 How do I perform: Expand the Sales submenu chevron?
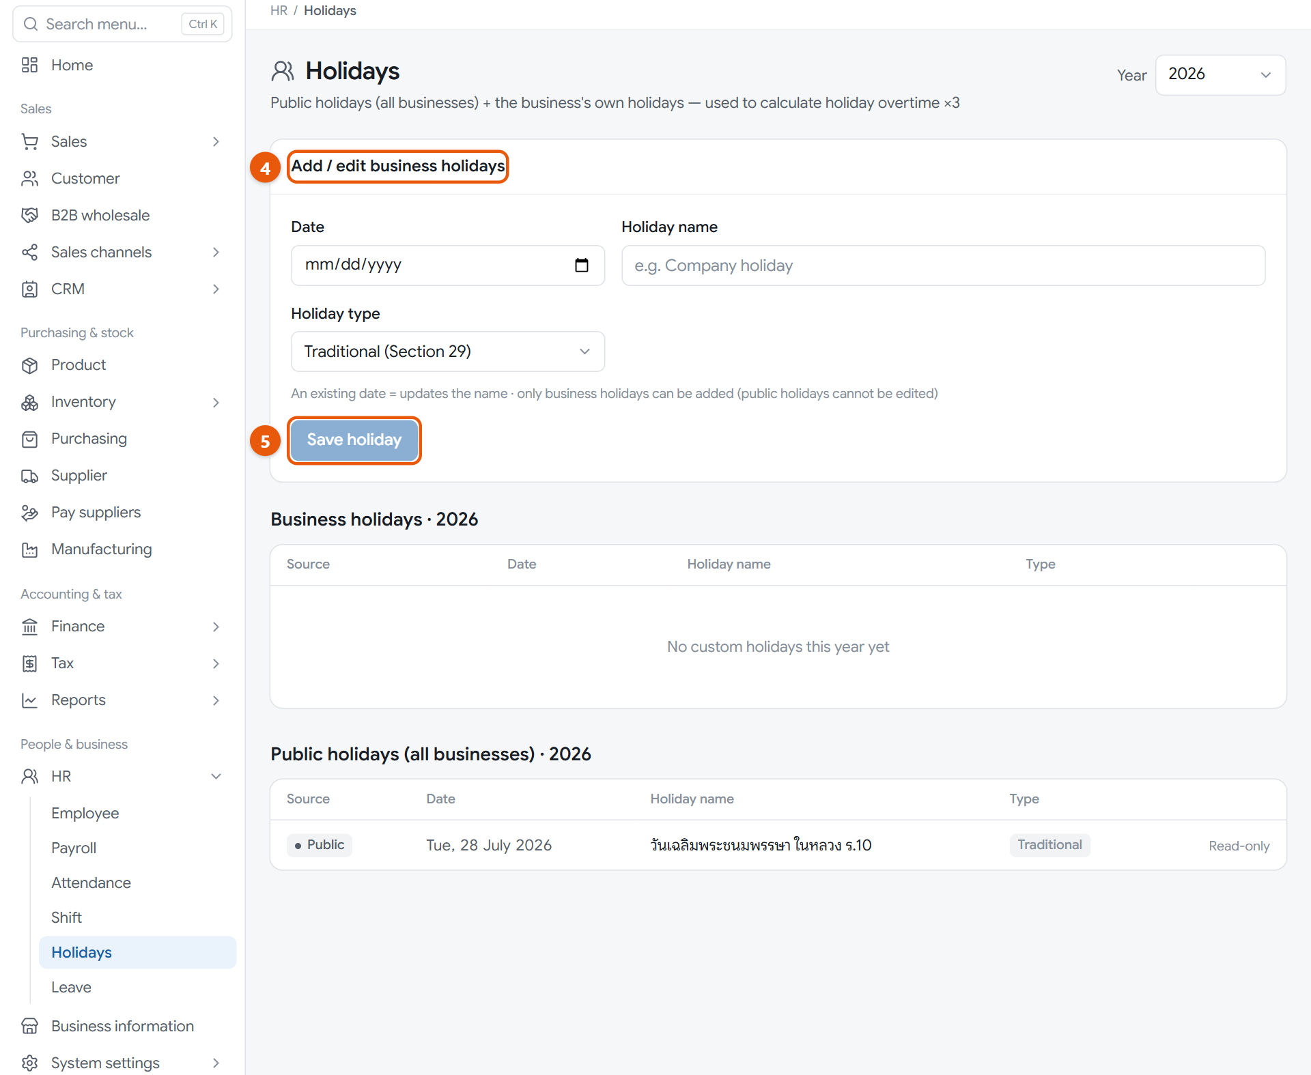(x=216, y=141)
